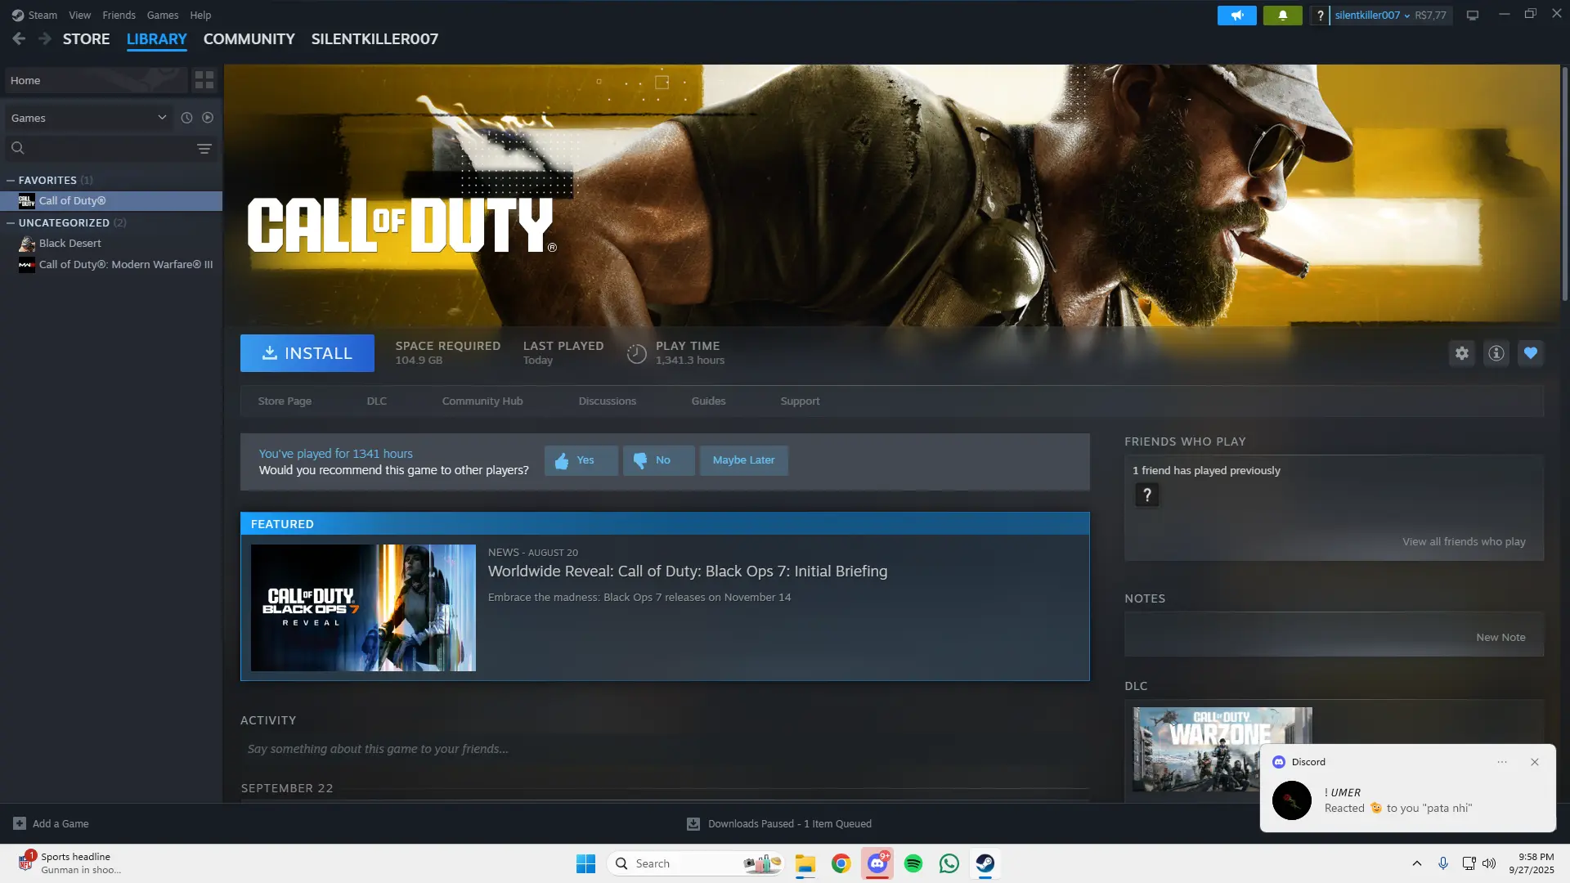This screenshot has width=1570, height=883.
Task: Show game info icon
Action: (x=1496, y=353)
